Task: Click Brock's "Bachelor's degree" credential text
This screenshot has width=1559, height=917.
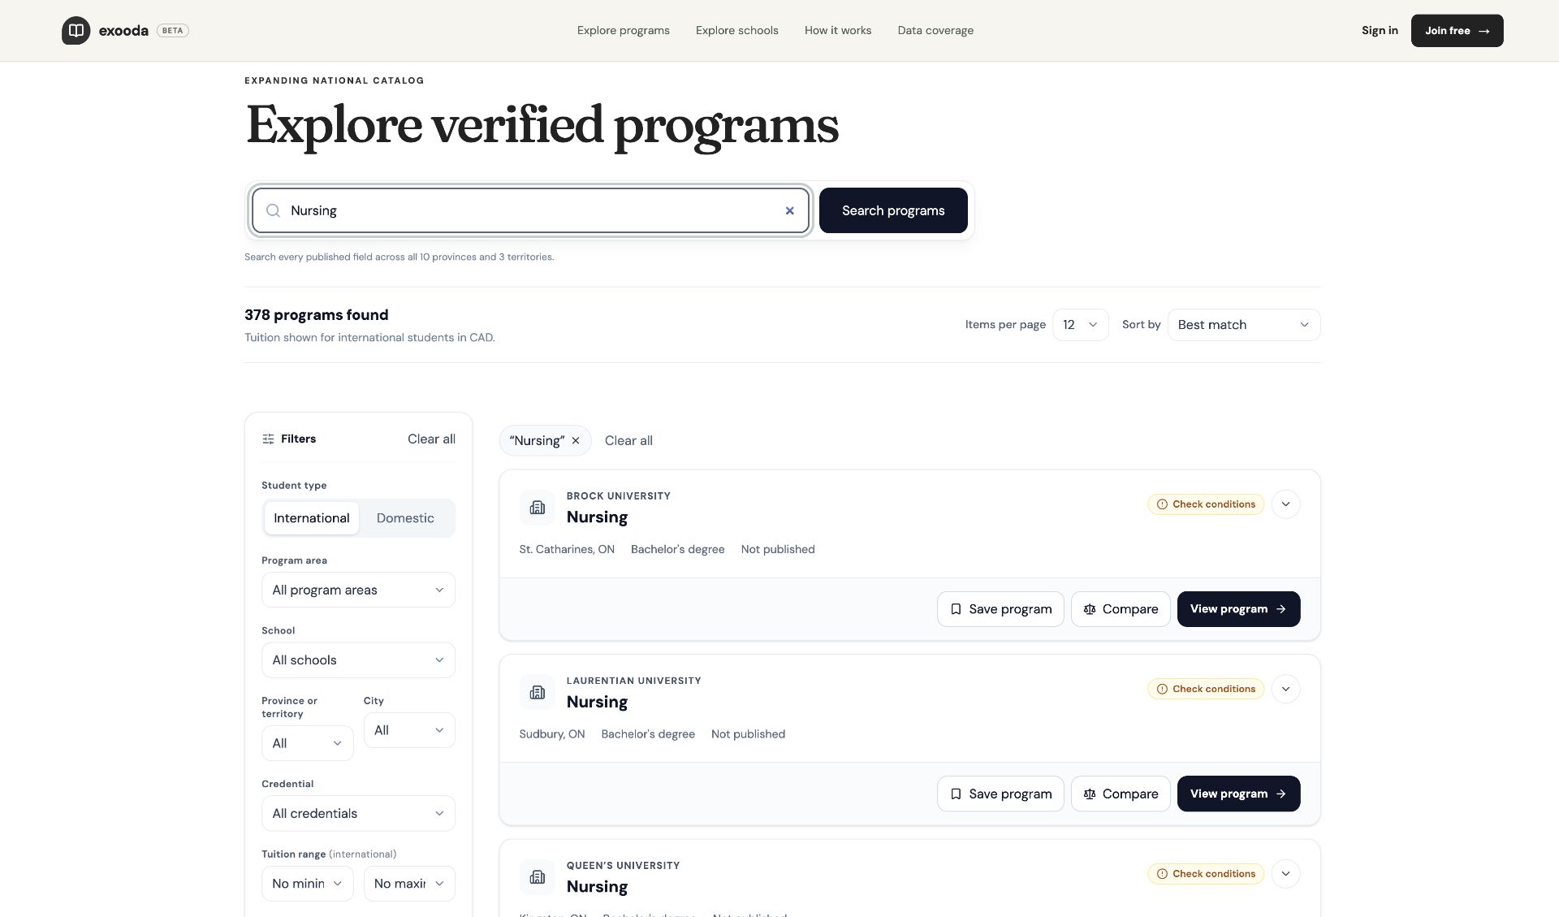Action: tap(678, 549)
